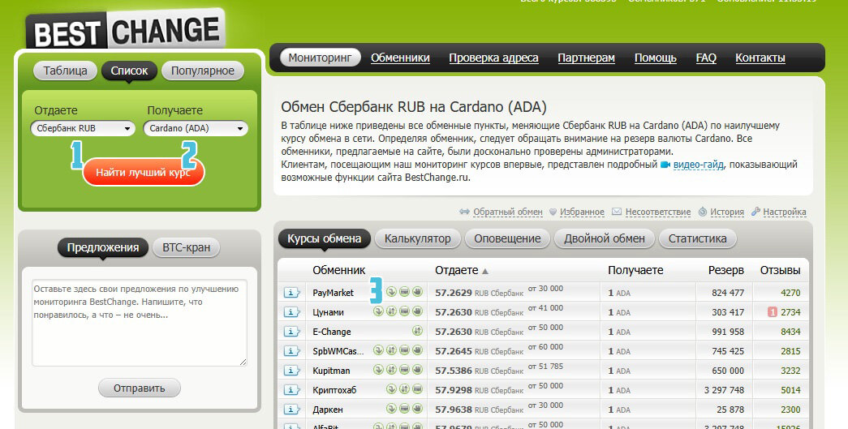Click the round arrow icon in SpbWMCas row
The height and width of the screenshot is (429, 848).
(x=379, y=350)
